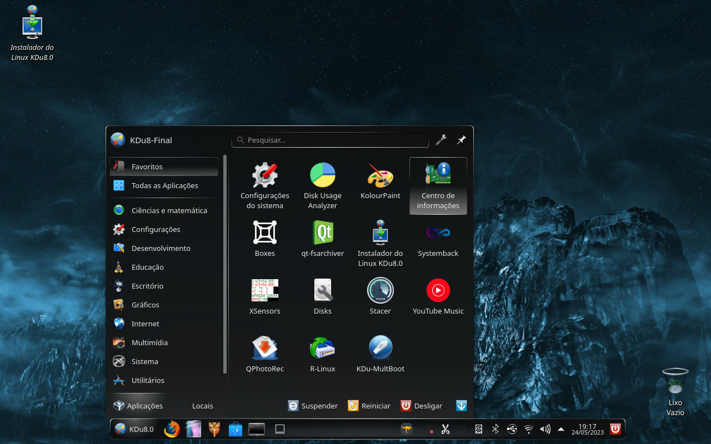The height and width of the screenshot is (444, 711).
Task: Open the scissors clipboard tray icon
Action: (x=445, y=429)
